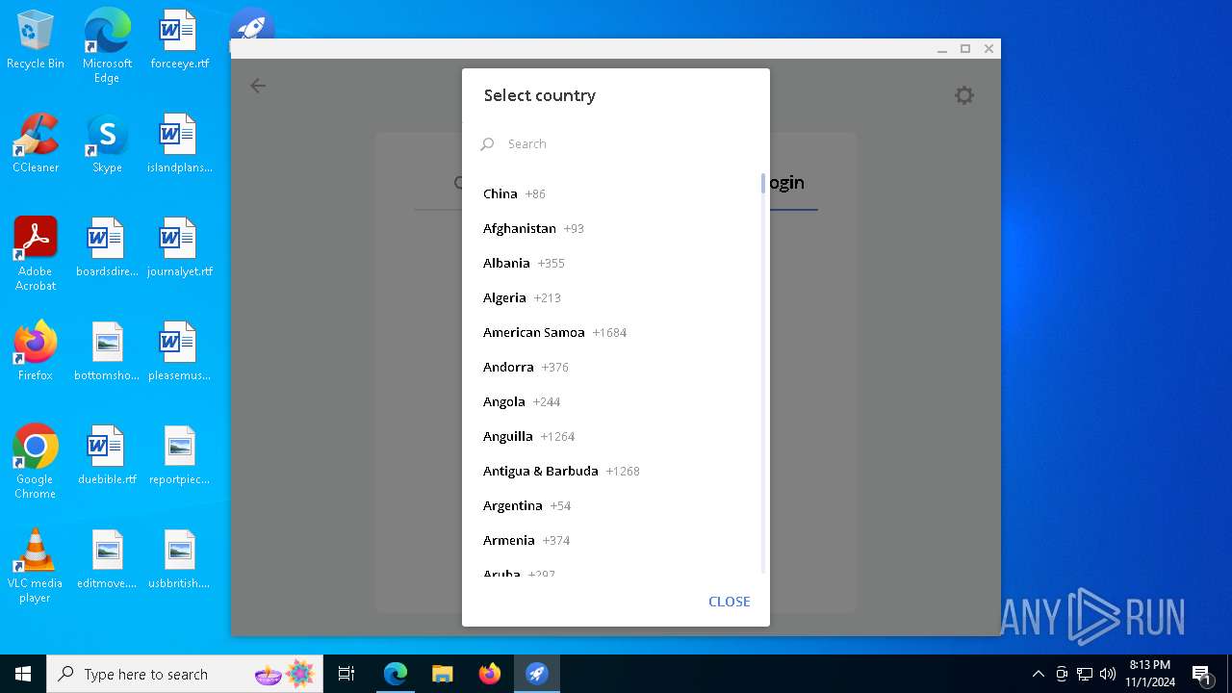This screenshot has height=693, width=1232.
Task: Open the settings gear icon
Action: (964, 95)
